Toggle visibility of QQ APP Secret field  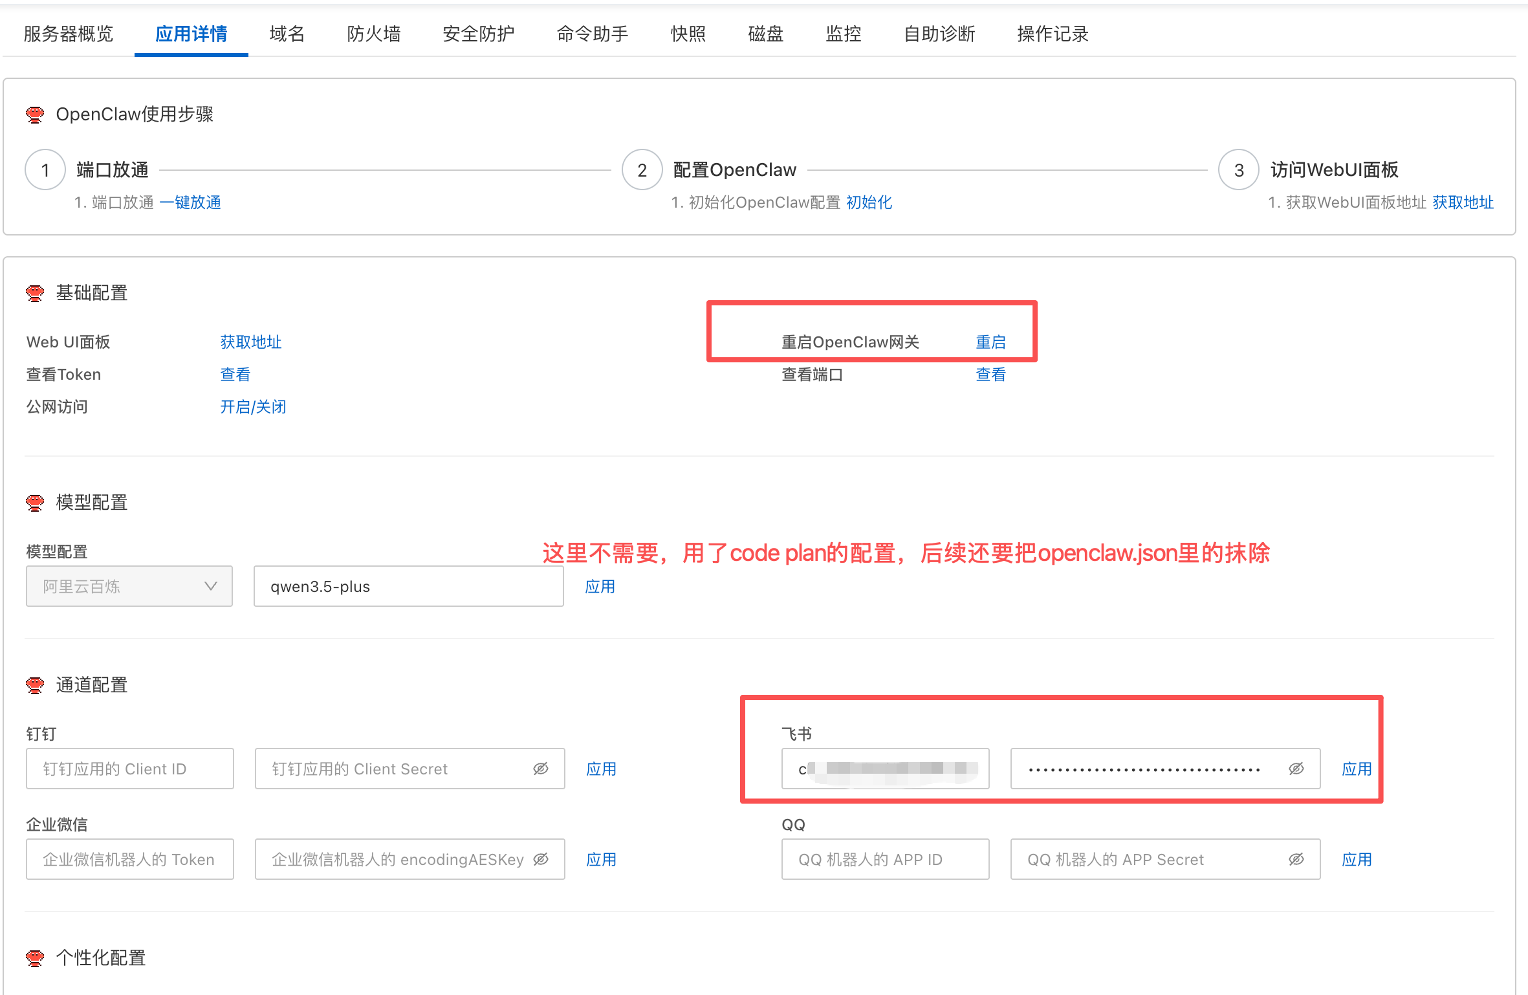pyautogui.click(x=1296, y=859)
